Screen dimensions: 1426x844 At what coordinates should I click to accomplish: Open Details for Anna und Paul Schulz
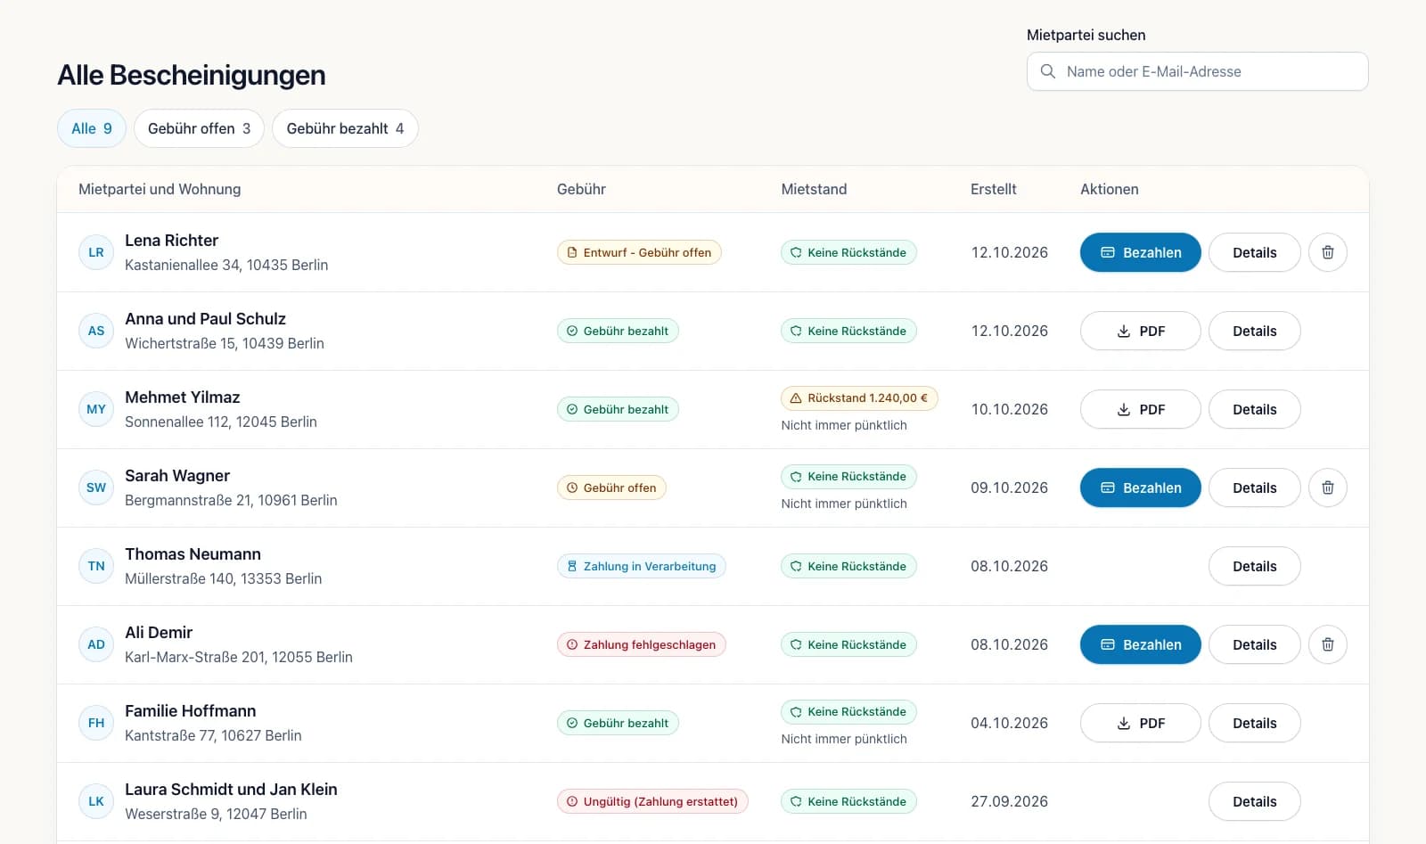(1254, 331)
